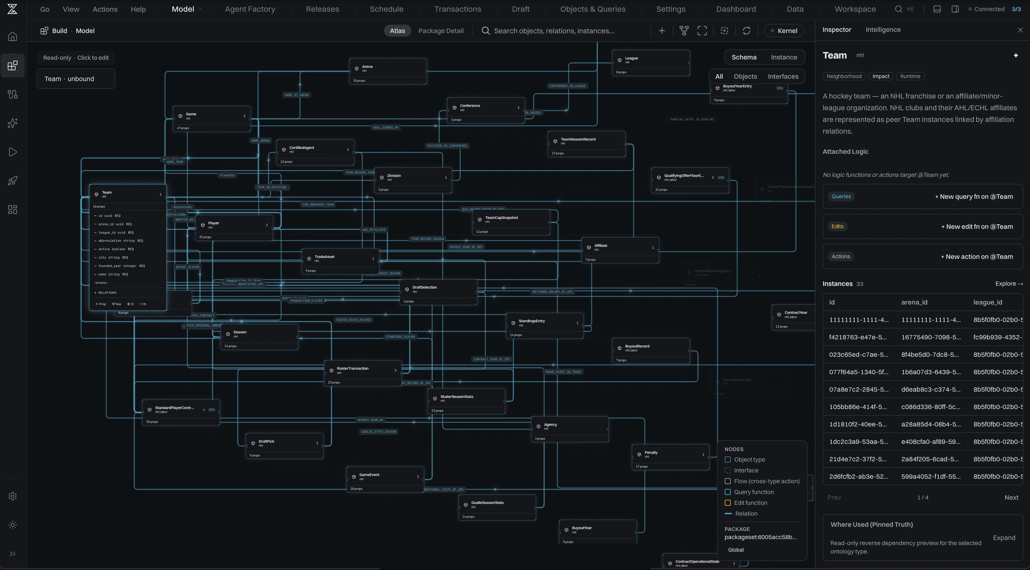Toggle the theme sun icon in the sidebar

coord(12,525)
